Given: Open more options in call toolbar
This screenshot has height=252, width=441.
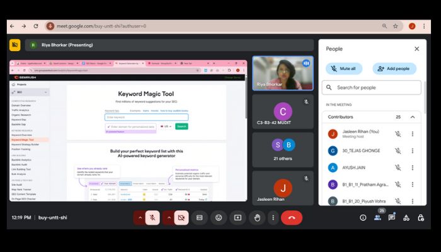Looking at the screenshot, I should 273,217.
